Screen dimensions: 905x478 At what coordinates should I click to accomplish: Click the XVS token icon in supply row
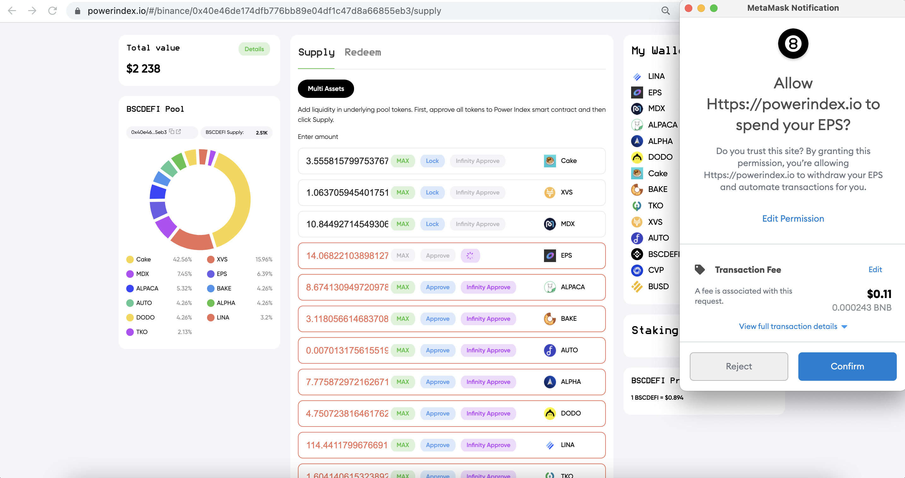(549, 192)
